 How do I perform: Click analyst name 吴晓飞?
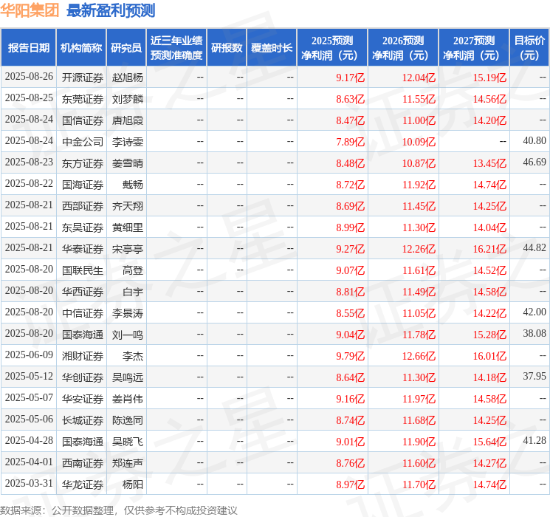click(127, 442)
